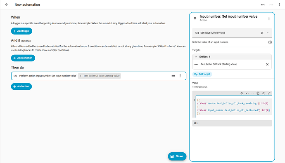Close the Set input number value panel
The width and height of the screenshot is (285, 163).
click(x=195, y=18)
